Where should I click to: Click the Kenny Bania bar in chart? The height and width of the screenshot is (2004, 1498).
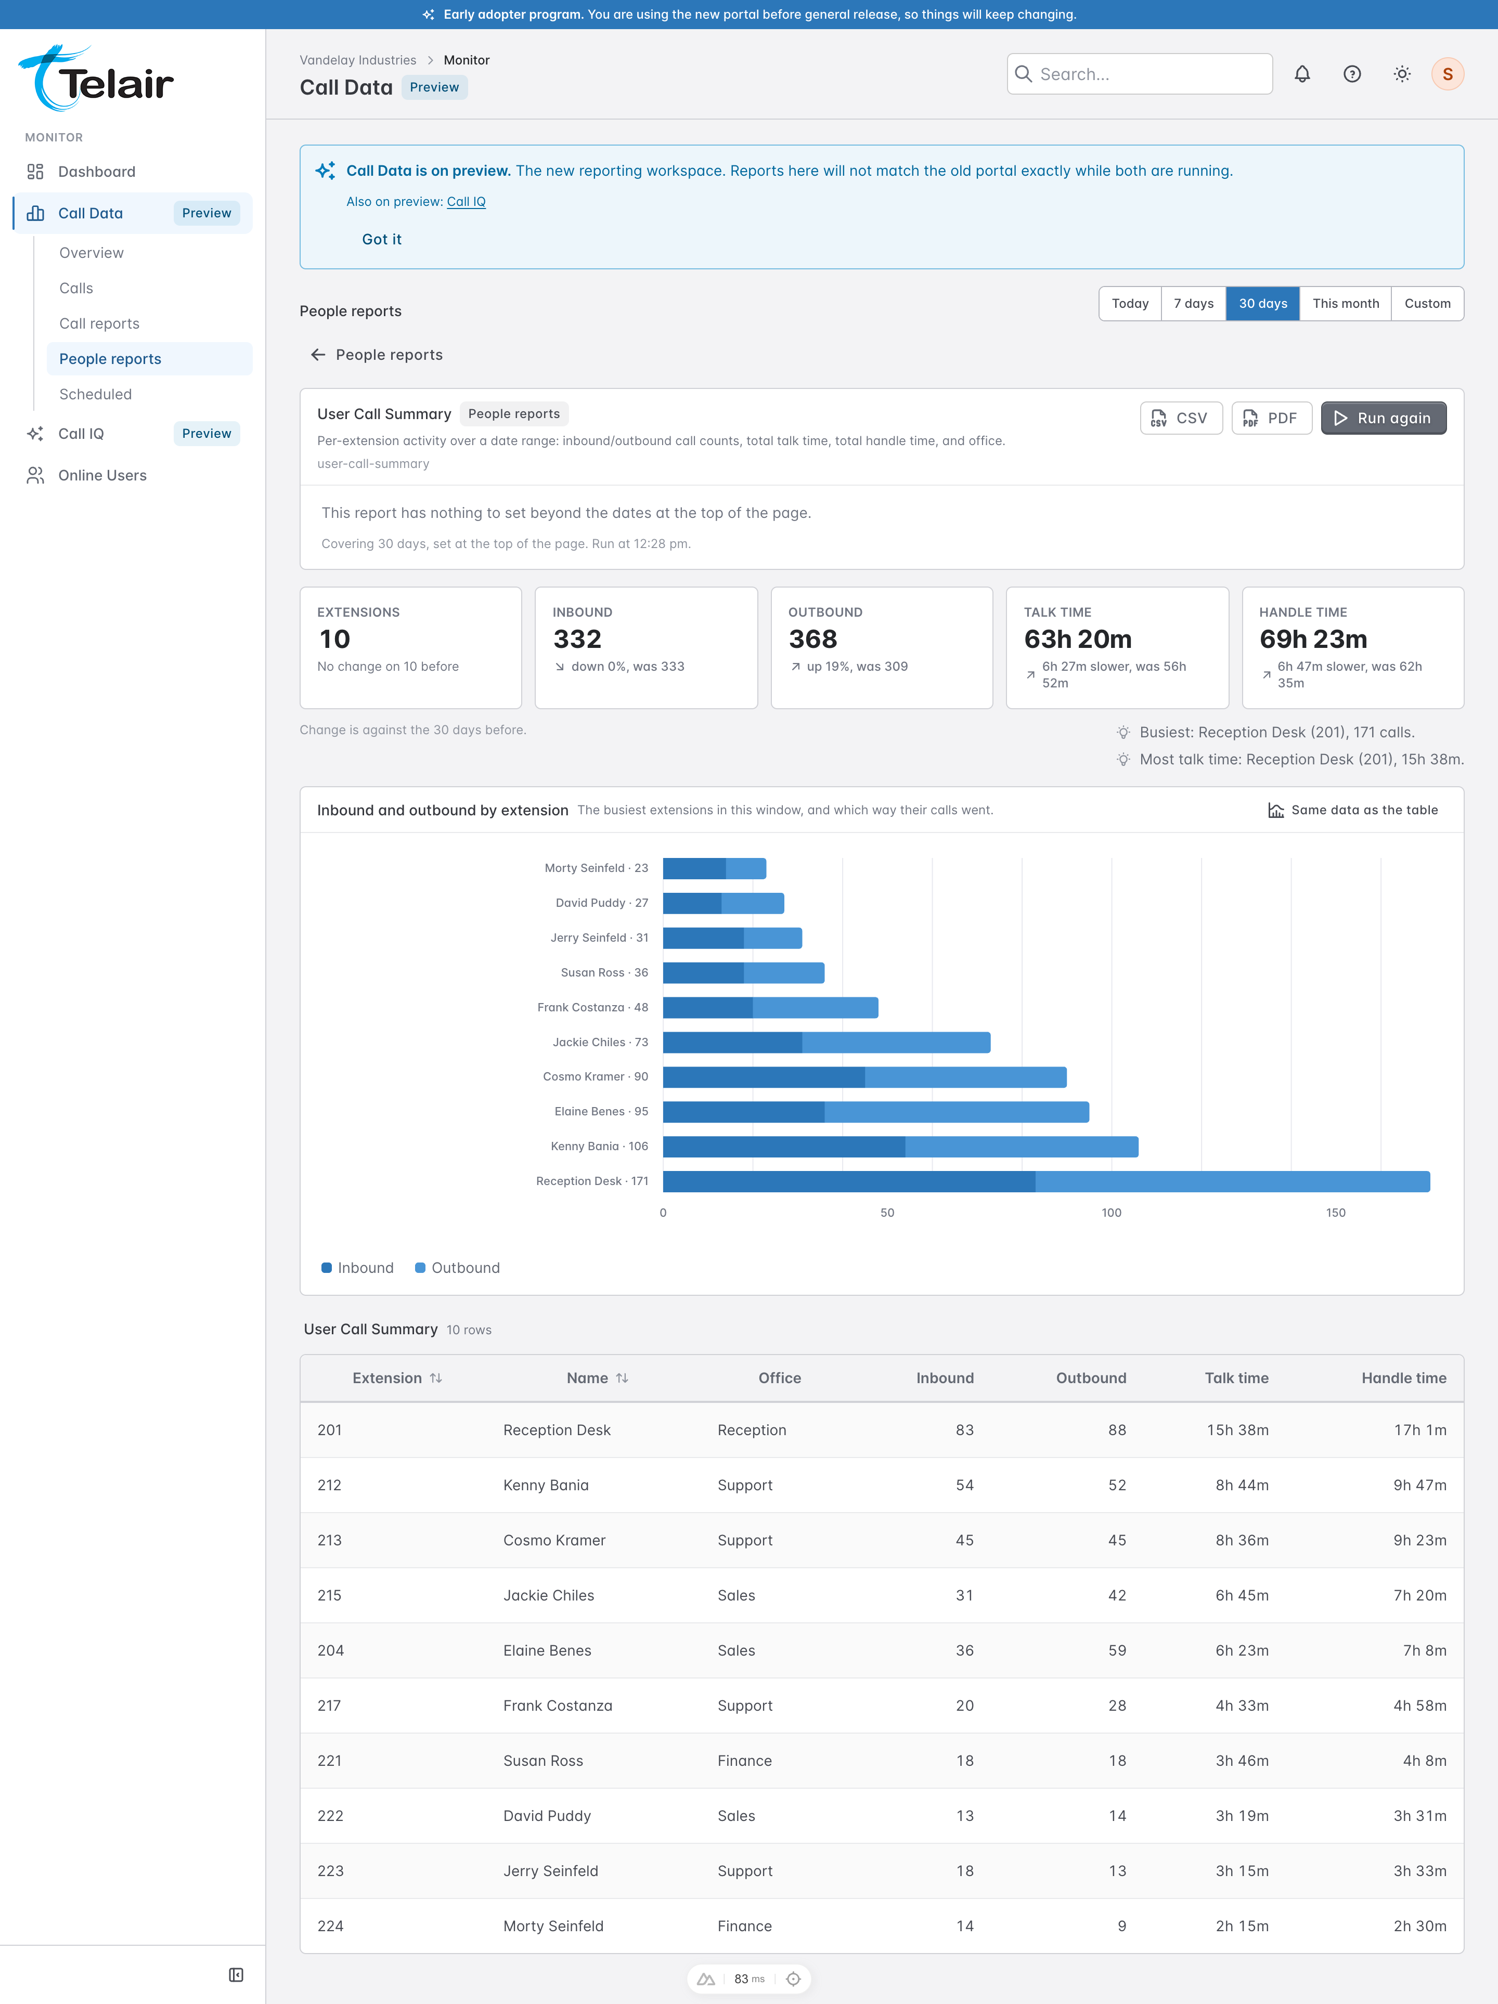(900, 1147)
